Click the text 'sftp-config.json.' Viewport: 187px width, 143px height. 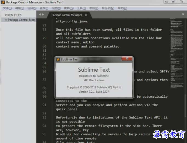click(72, 21)
